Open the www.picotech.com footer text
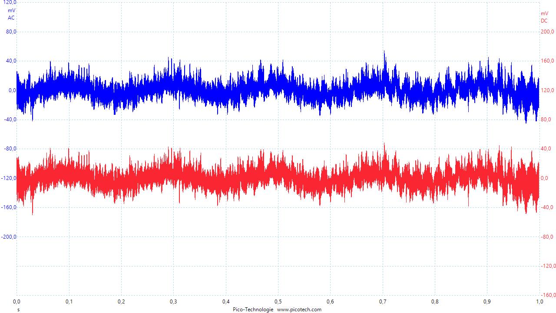The width and height of the screenshot is (556, 313). coord(299,310)
